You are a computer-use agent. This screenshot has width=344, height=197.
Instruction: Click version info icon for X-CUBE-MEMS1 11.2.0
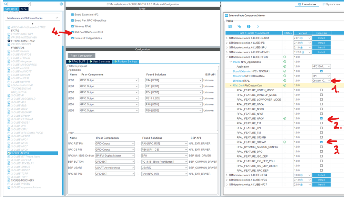click(303, 52)
